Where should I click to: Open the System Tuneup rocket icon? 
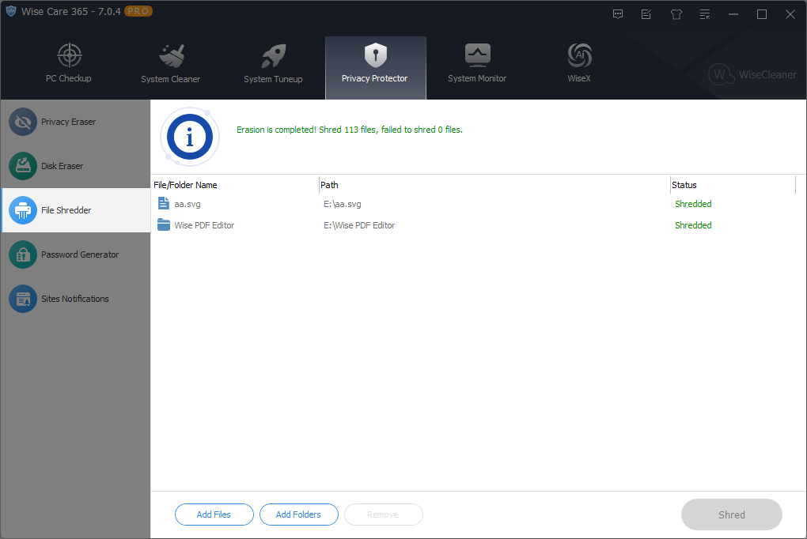tap(273, 55)
